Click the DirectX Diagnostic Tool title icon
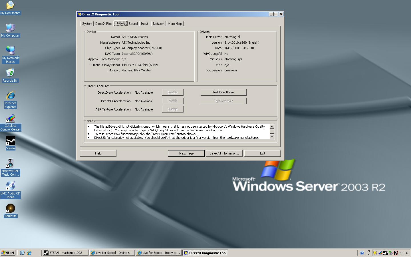This screenshot has height=257, width=411. (x=80, y=14)
